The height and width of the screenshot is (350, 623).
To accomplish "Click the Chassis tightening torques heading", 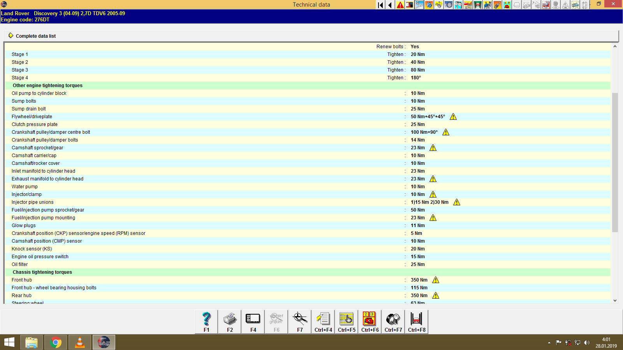I will click(x=308, y=272).
